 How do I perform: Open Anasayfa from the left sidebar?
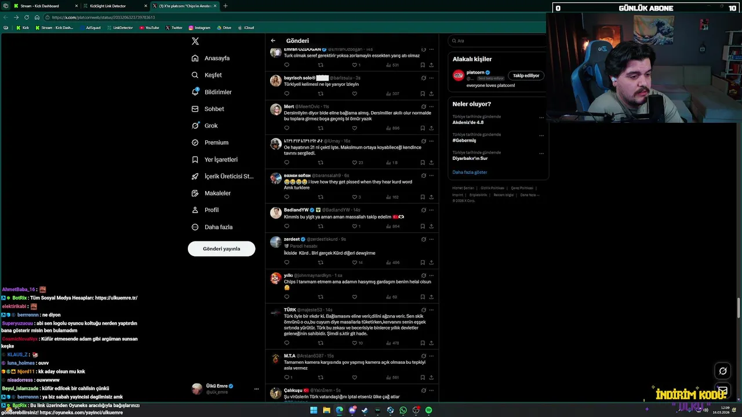click(x=211, y=58)
